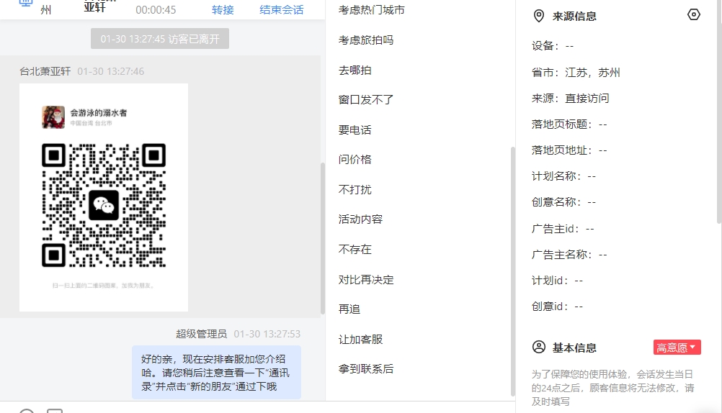Click the 广告主名称 field
Screen dimensions: 722x413
point(569,254)
